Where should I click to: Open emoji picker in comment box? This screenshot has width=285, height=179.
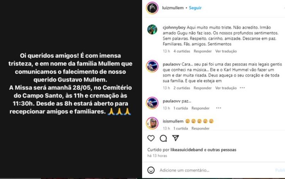pyautogui.click(x=151, y=170)
